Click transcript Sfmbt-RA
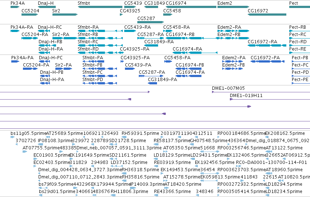The image size is (310, 197). (x=100, y=31)
